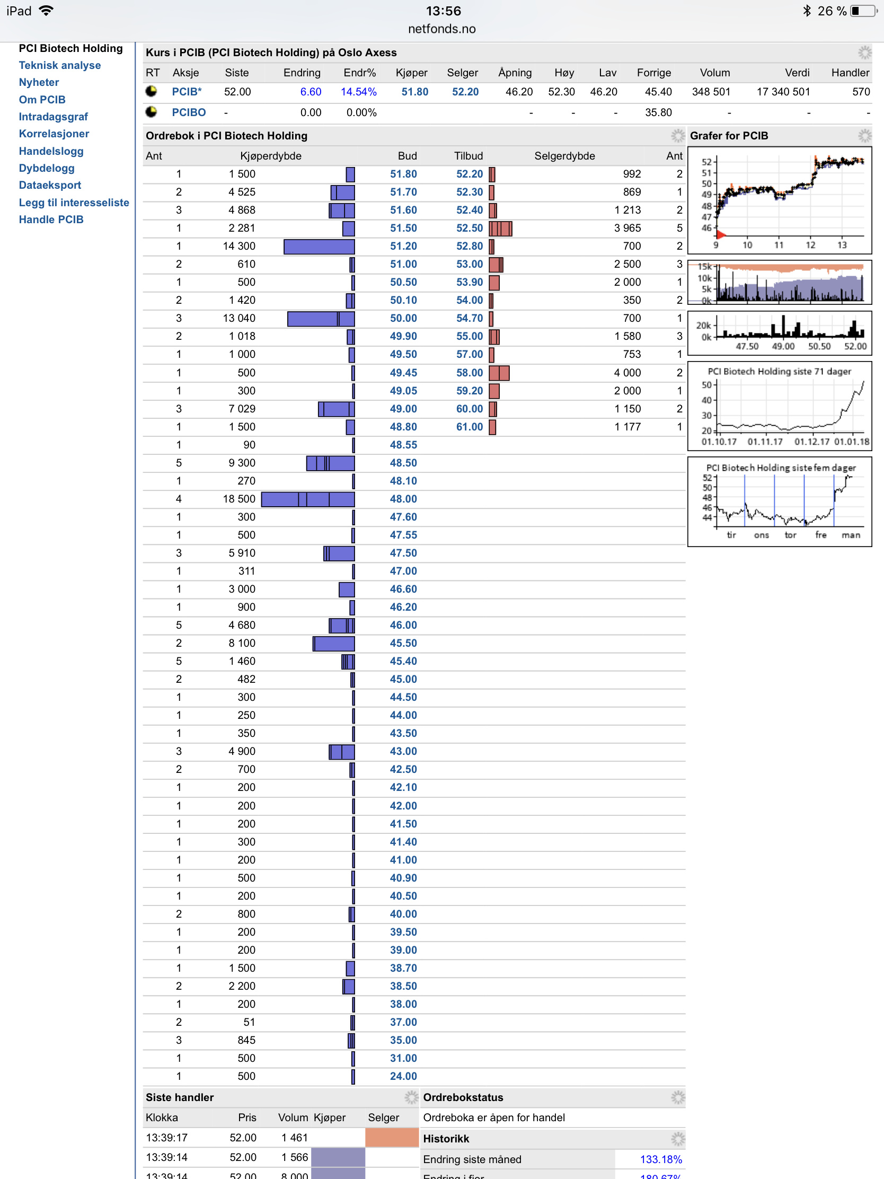Viewport: 884px width, 1179px height.
Task: Click the Tilbud column header
Action: (468, 156)
